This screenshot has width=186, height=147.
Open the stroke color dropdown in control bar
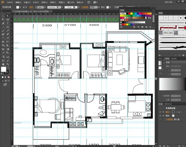pos(26,7)
